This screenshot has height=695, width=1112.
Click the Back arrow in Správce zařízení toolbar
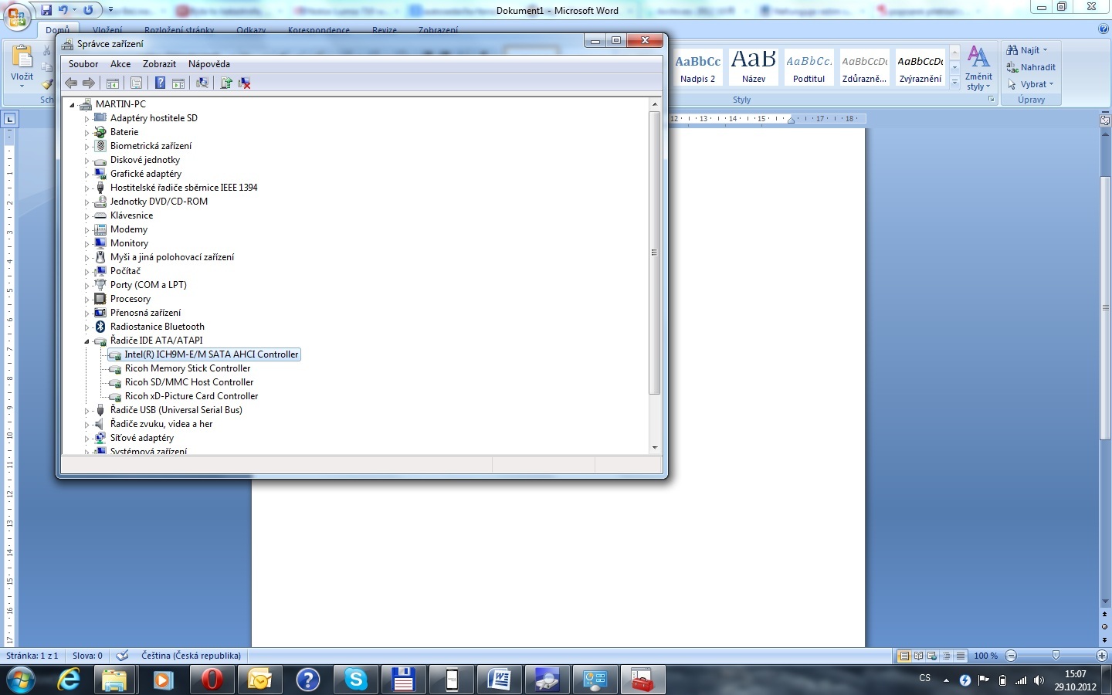click(71, 83)
